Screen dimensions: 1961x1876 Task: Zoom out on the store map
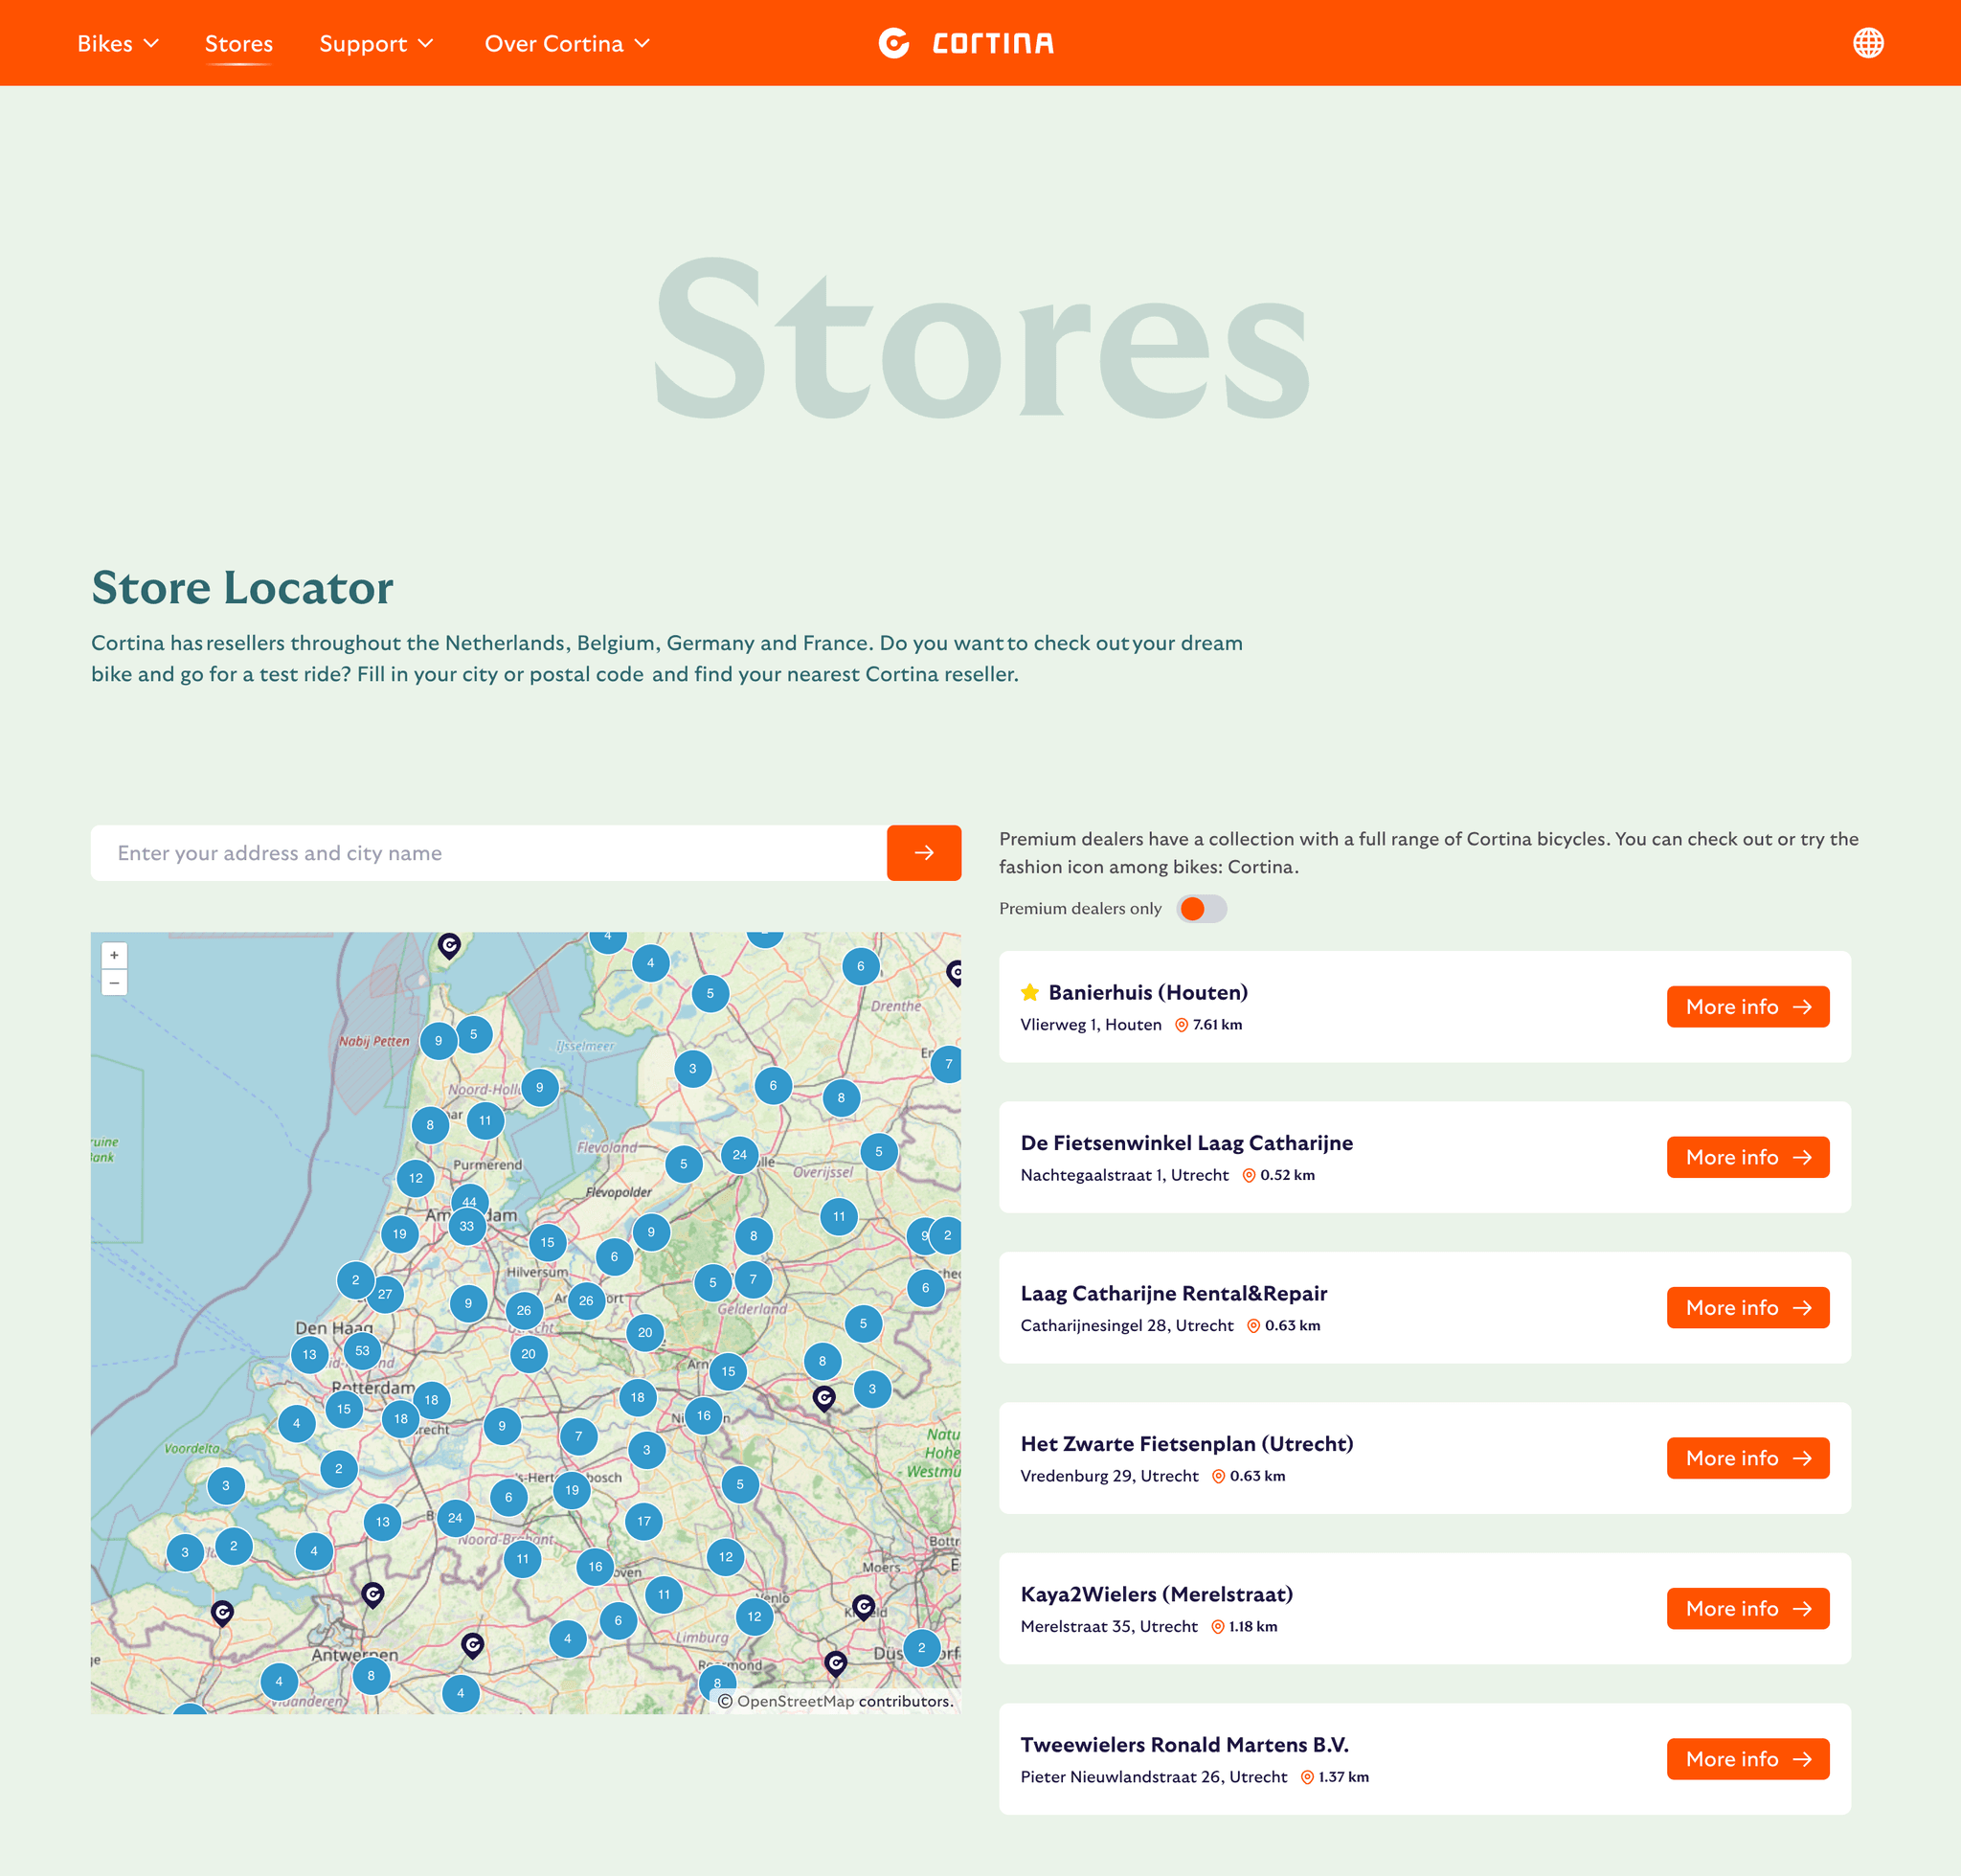(114, 982)
